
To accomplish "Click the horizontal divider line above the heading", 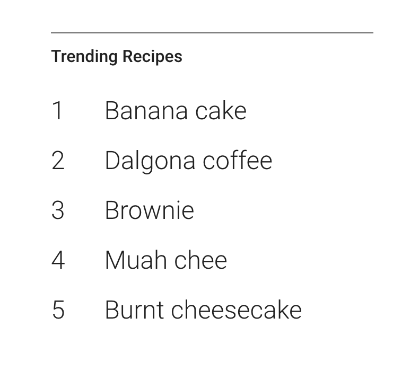I will click(212, 33).
